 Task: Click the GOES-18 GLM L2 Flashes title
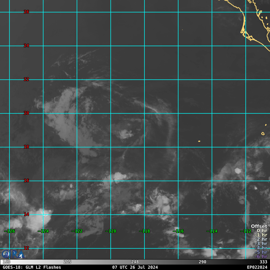(32, 267)
